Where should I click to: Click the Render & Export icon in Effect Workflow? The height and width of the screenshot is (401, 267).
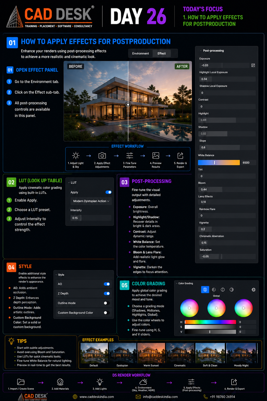(180, 156)
